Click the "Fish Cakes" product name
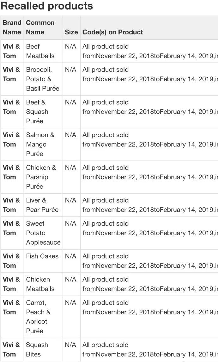This screenshot has height=362, width=218. (42, 256)
